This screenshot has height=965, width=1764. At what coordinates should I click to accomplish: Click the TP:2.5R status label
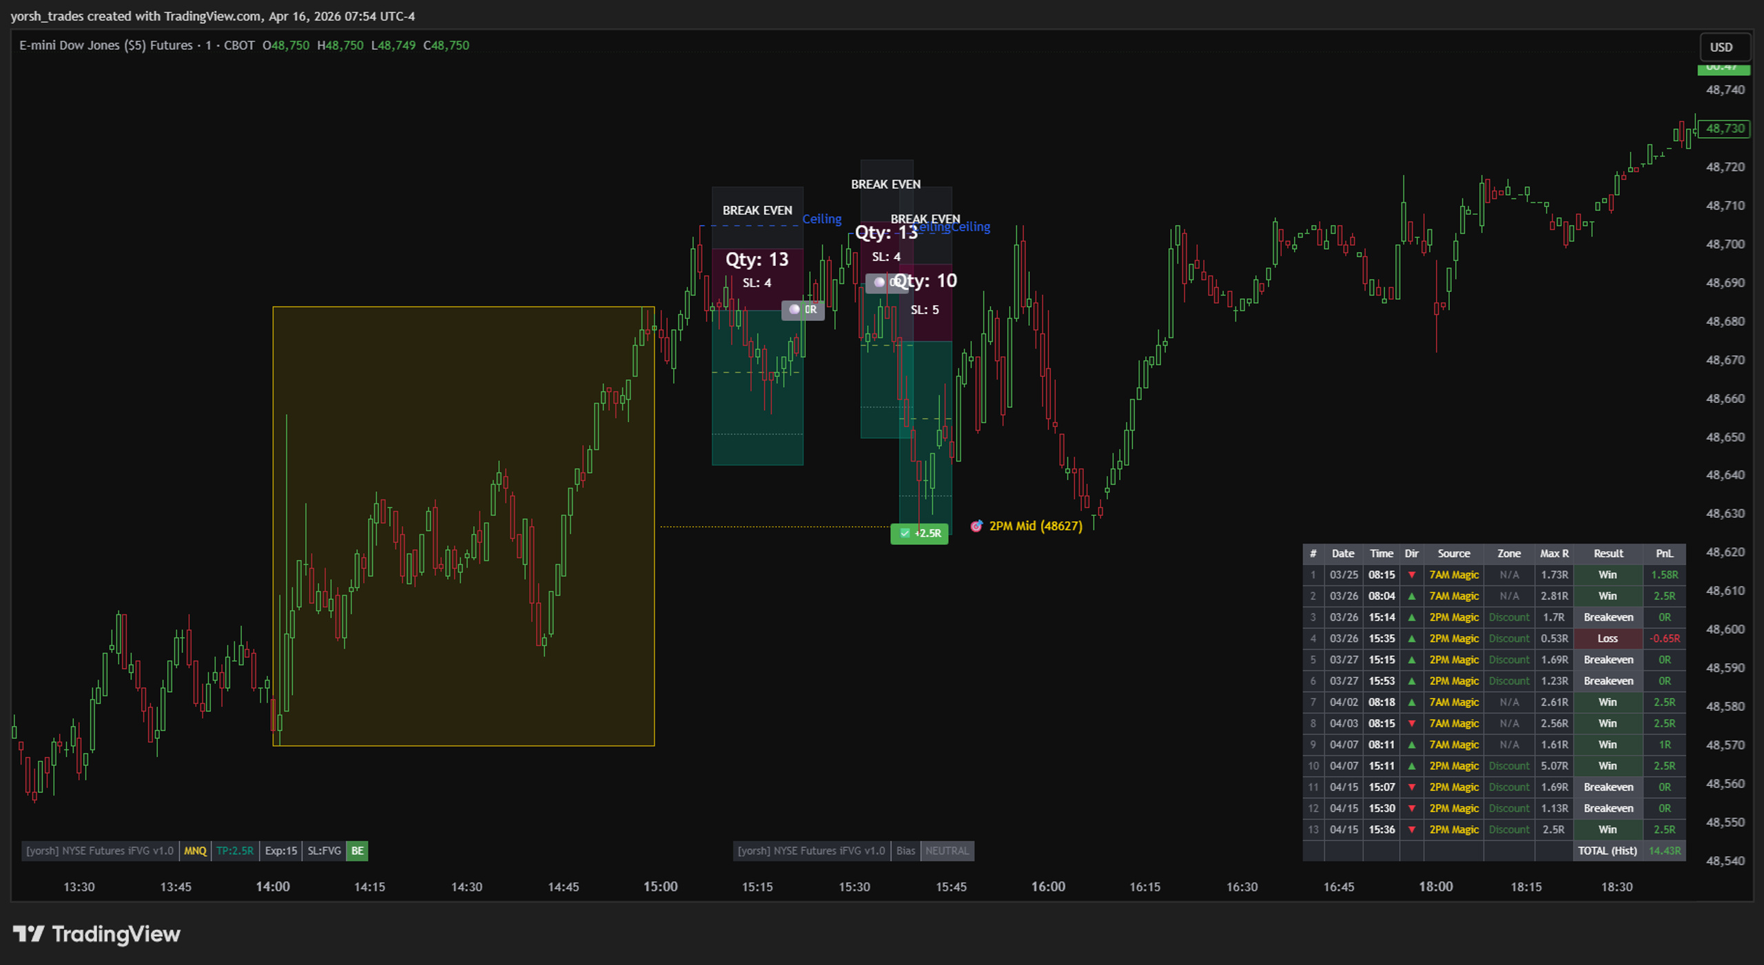pyautogui.click(x=235, y=851)
